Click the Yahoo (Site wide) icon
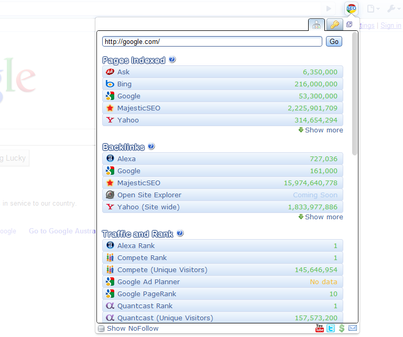This screenshot has height=337, width=403. [x=110, y=207]
